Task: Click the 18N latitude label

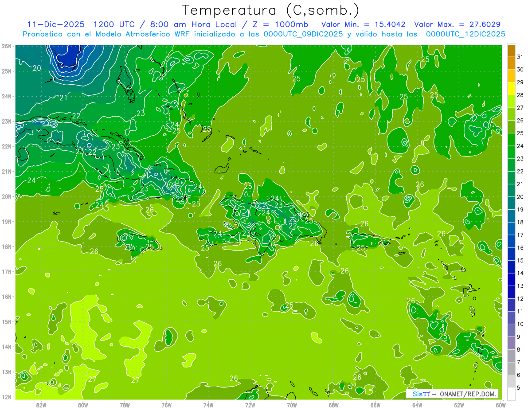Action: click(7, 247)
